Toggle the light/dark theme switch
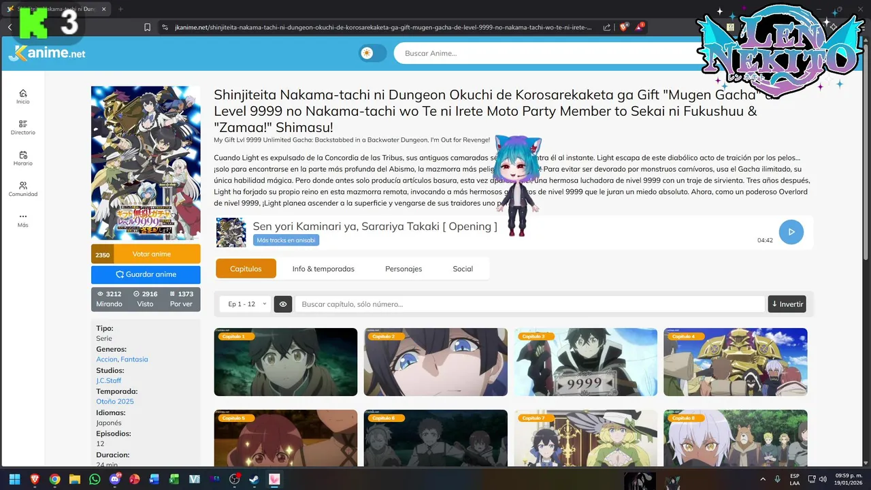 pyautogui.click(x=373, y=53)
